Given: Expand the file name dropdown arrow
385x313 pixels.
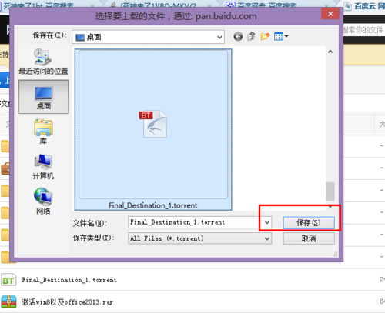Looking at the screenshot, I should click(267, 222).
